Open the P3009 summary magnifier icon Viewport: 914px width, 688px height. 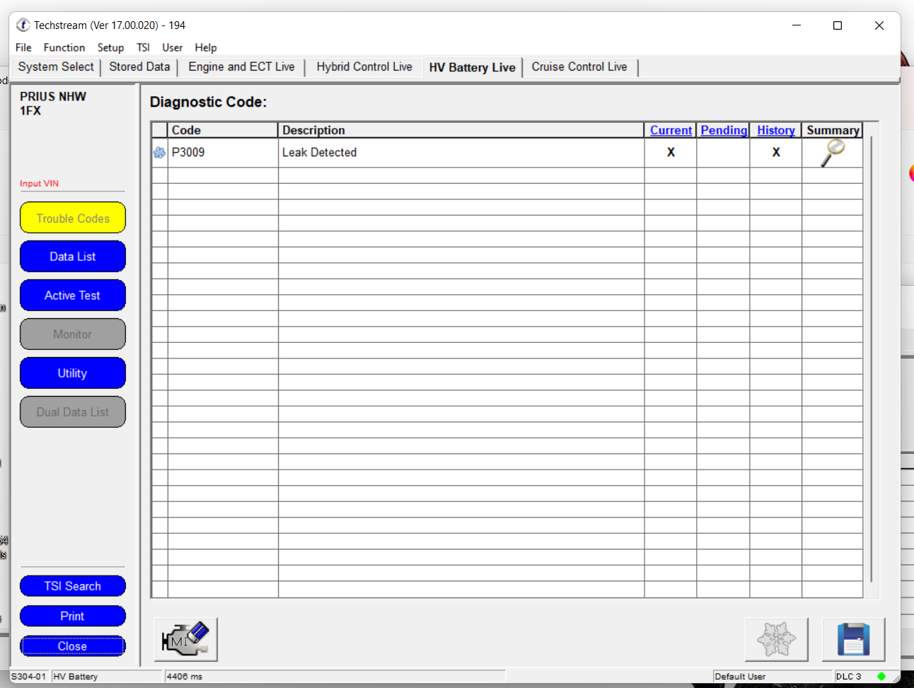click(x=833, y=153)
